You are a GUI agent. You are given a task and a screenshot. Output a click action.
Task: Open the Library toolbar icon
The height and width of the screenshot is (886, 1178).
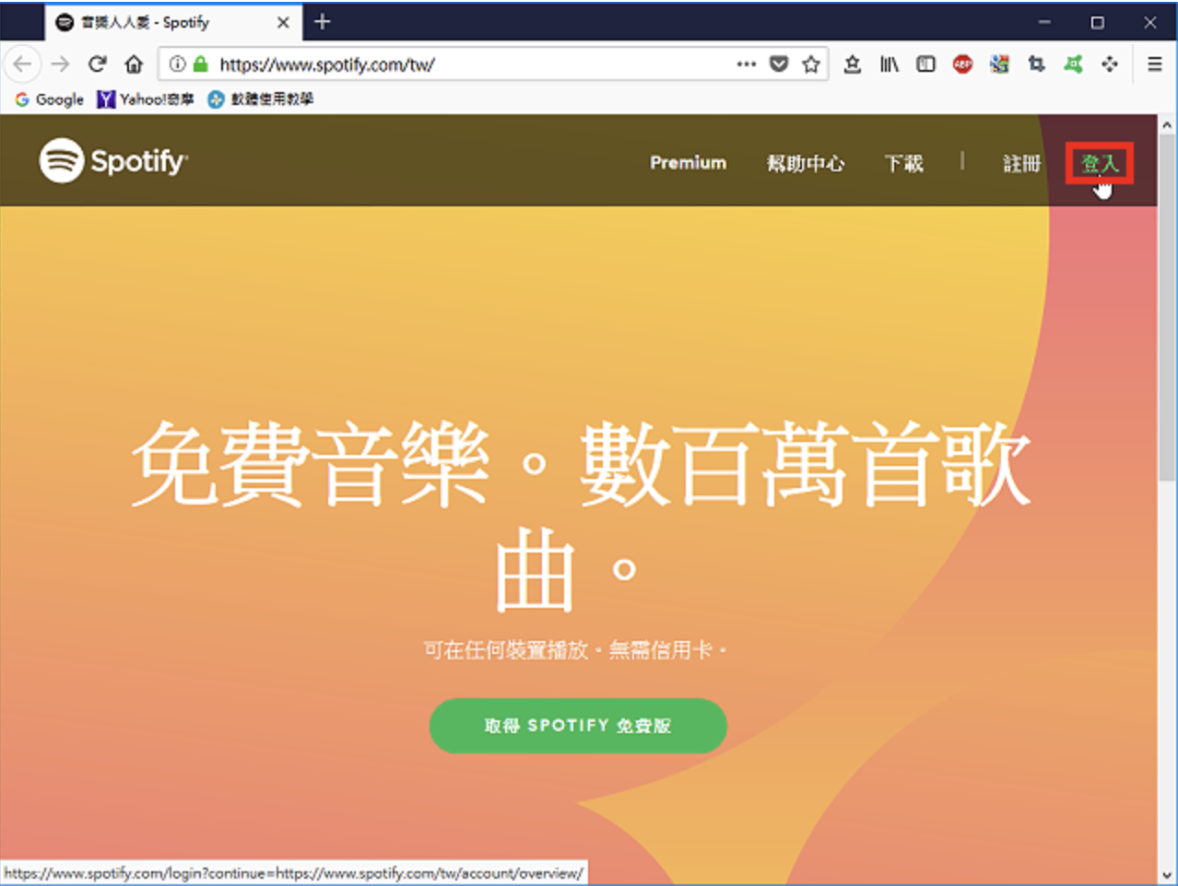click(x=889, y=64)
